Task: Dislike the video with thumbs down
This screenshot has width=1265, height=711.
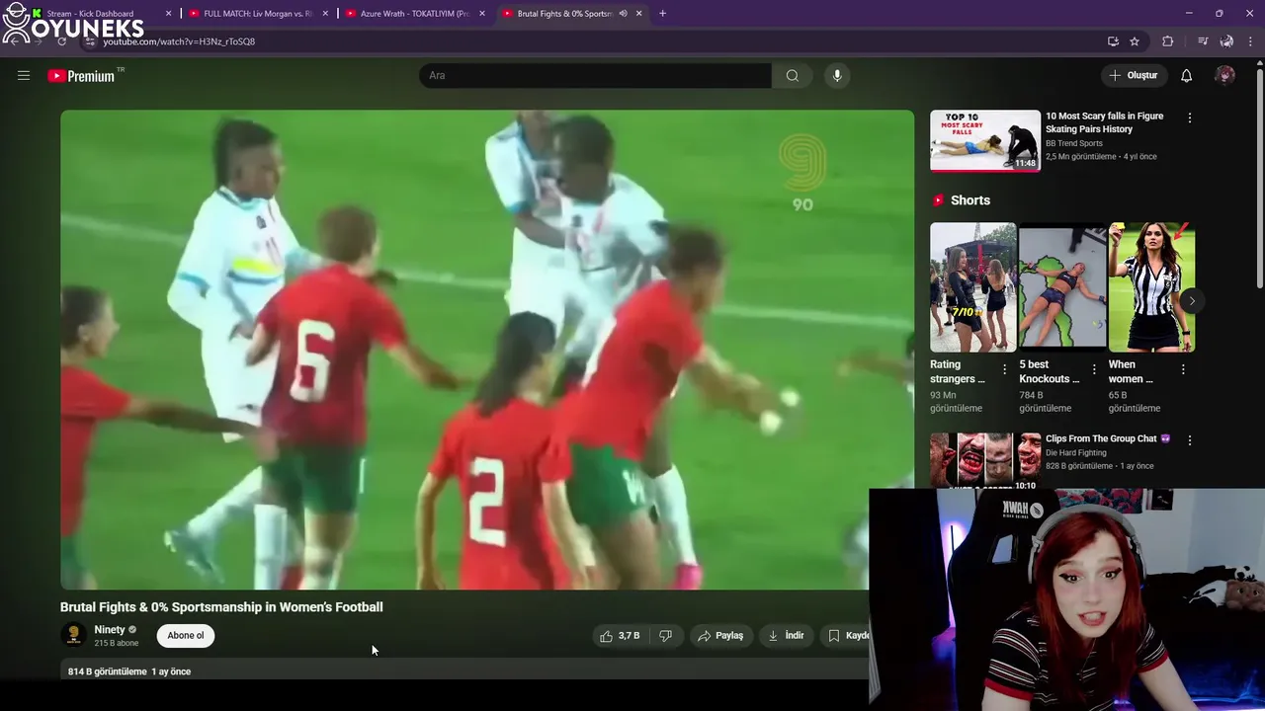Action: pos(666,636)
